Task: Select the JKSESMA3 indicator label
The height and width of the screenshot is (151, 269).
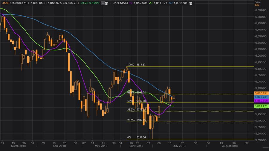Action: point(121,3)
